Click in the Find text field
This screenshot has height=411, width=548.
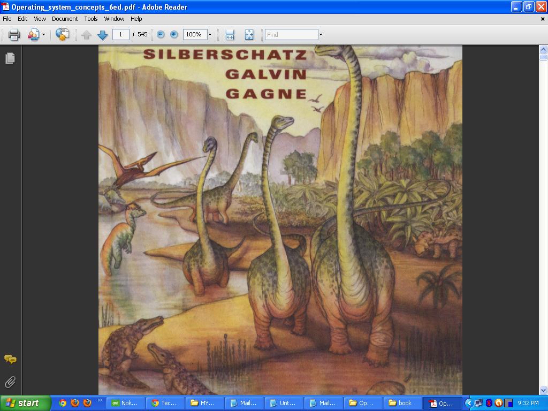click(292, 35)
